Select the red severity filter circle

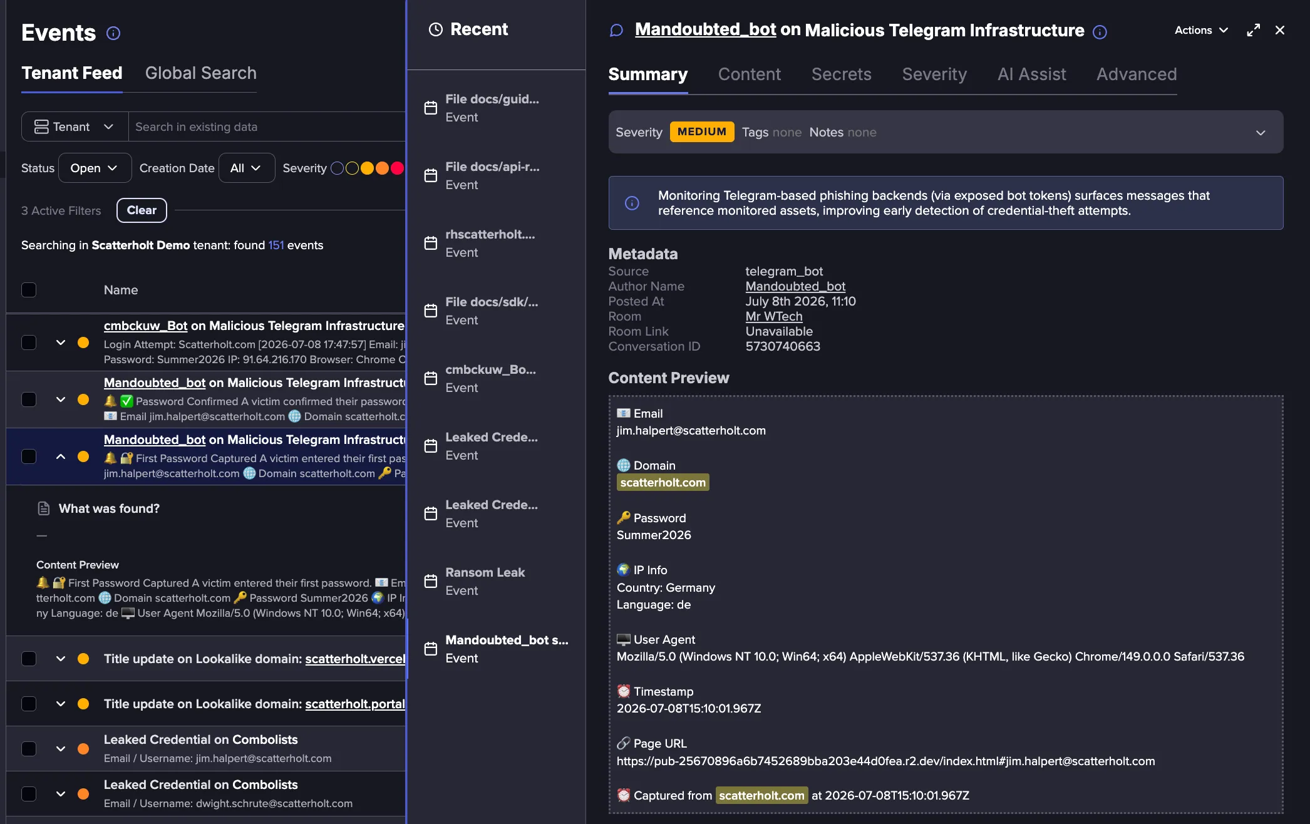[x=397, y=168]
